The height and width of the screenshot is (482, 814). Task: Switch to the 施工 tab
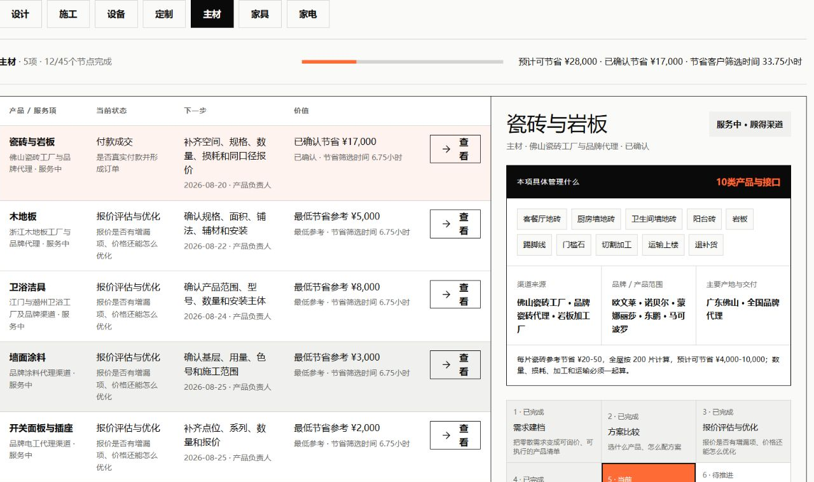click(68, 14)
